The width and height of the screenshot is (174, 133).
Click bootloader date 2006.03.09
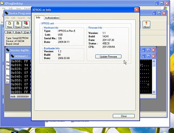[x=64, y=58]
